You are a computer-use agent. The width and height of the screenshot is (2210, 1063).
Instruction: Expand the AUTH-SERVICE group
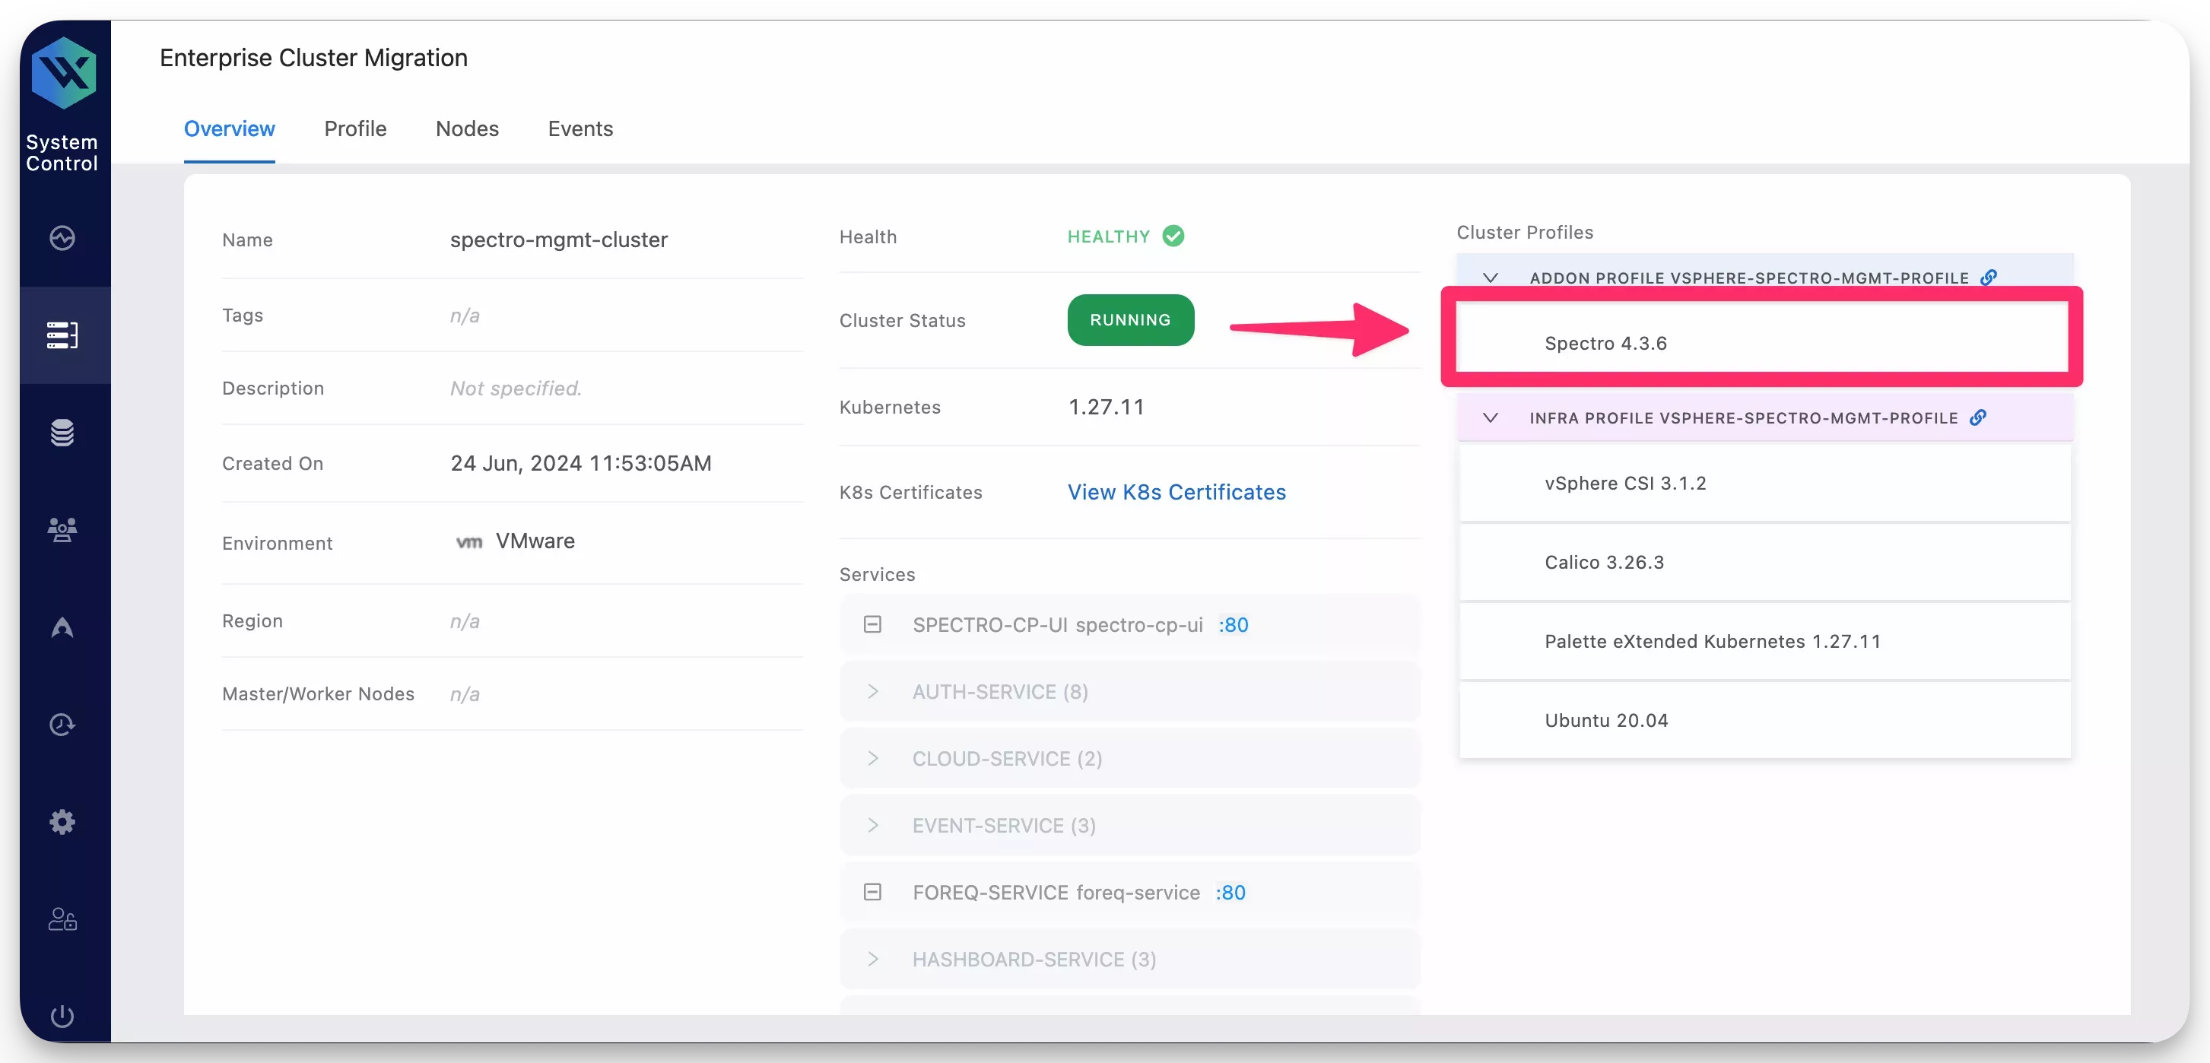873,691
